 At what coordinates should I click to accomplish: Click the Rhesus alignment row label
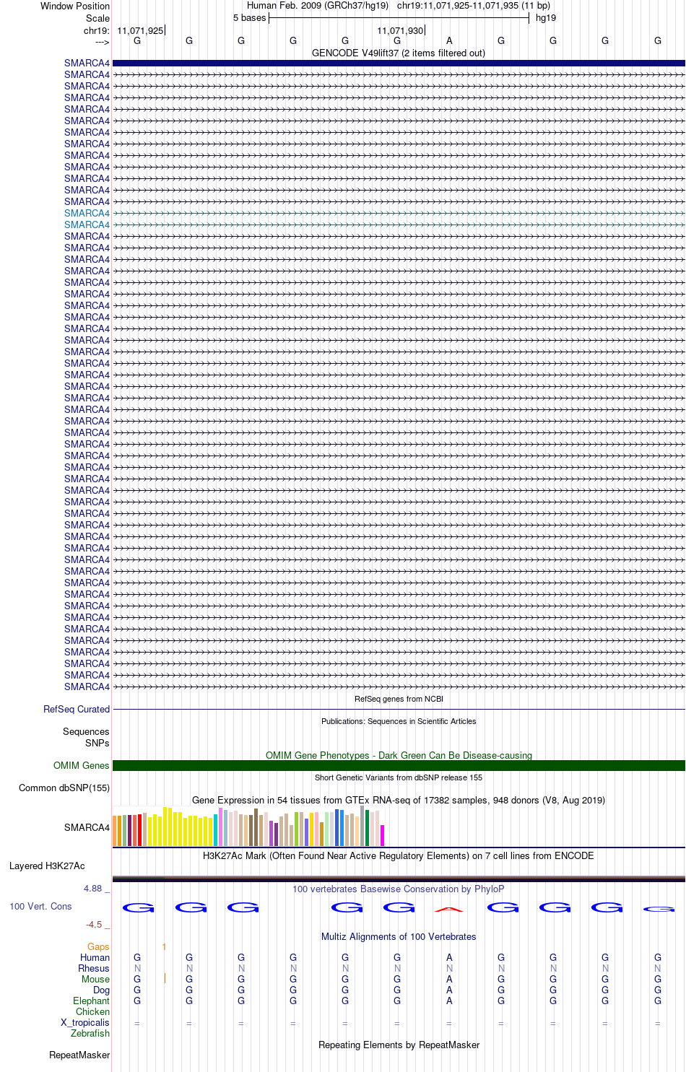pyautogui.click(x=94, y=968)
